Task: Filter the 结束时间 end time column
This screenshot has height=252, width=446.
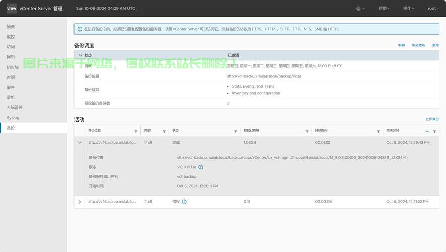Action: (434, 131)
